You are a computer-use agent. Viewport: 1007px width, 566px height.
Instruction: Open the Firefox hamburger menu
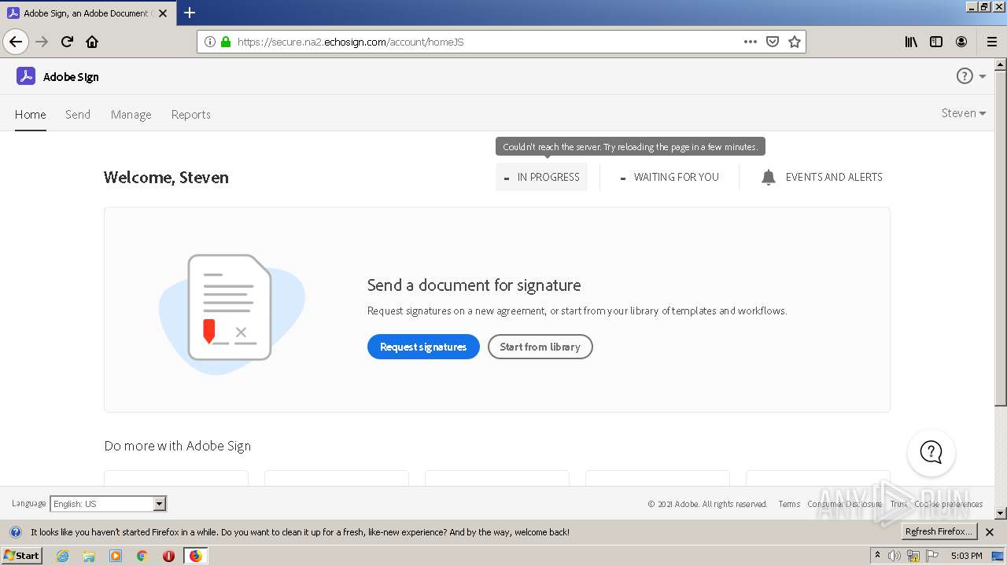pyautogui.click(x=991, y=42)
